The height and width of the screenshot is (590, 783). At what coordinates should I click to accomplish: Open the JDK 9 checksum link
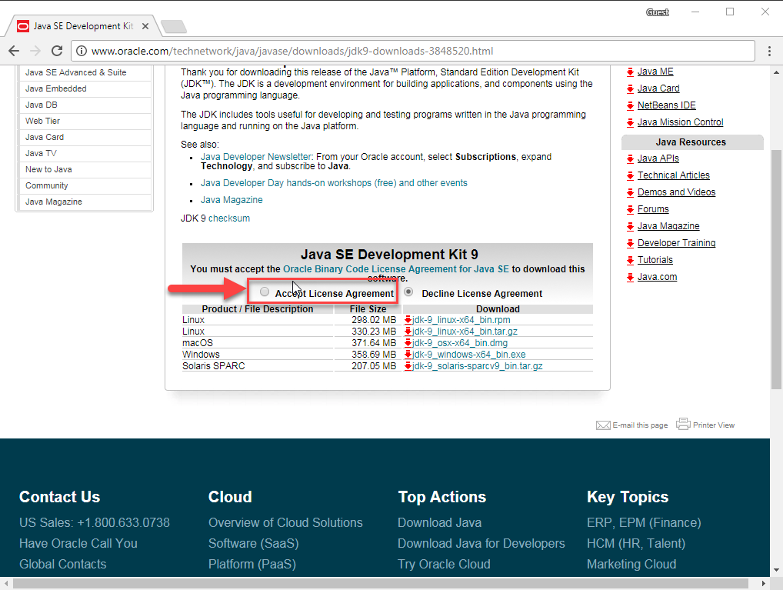[228, 218]
